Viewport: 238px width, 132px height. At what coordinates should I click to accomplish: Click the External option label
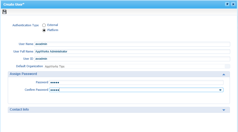click(x=52, y=25)
